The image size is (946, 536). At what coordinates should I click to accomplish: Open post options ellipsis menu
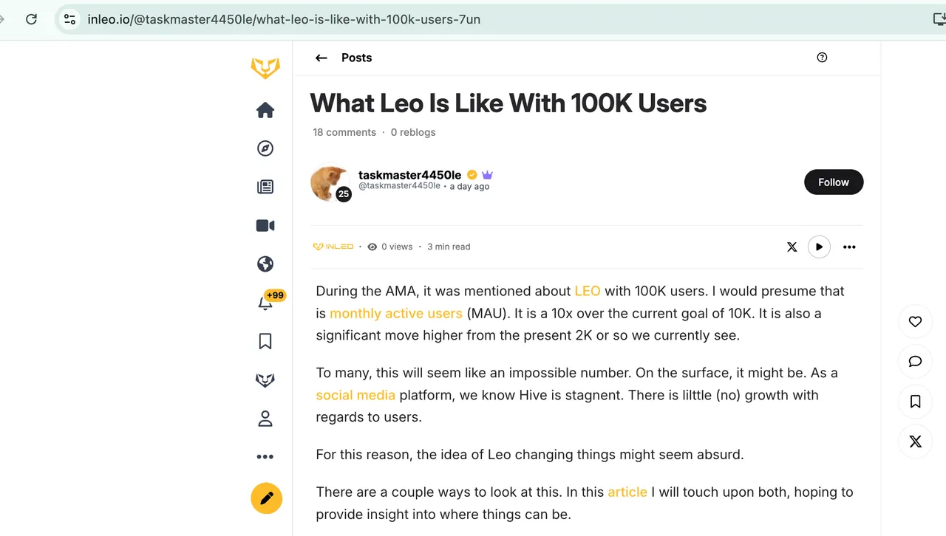tap(849, 247)
